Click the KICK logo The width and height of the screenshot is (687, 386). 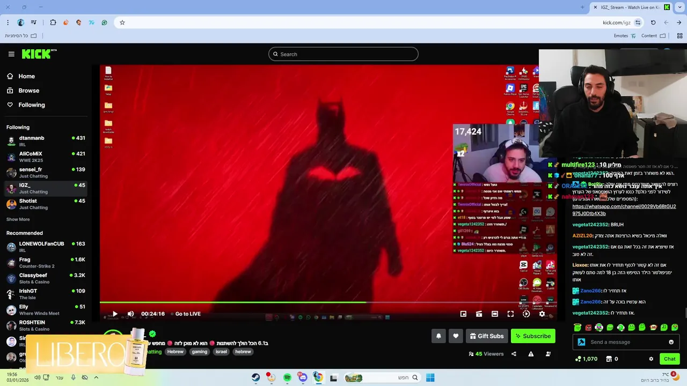39,54
